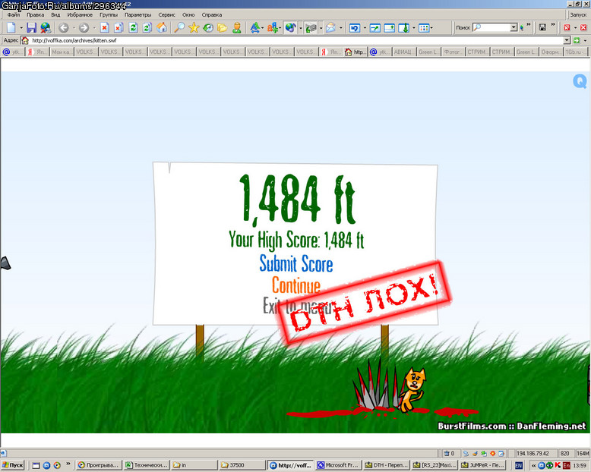Click the globe with red X icon

tap(46, 28)
